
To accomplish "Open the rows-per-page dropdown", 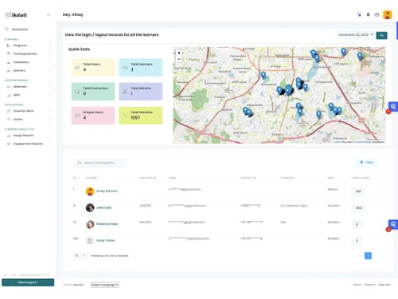I will (x=80, y=256).
